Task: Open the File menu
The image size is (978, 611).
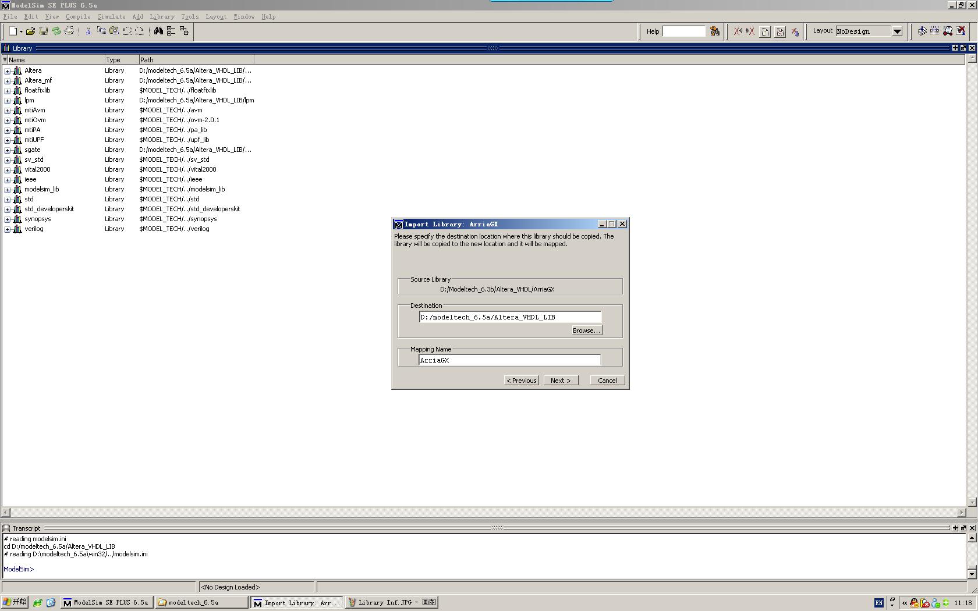Action: pyautogui.click(x=10, y=16)
